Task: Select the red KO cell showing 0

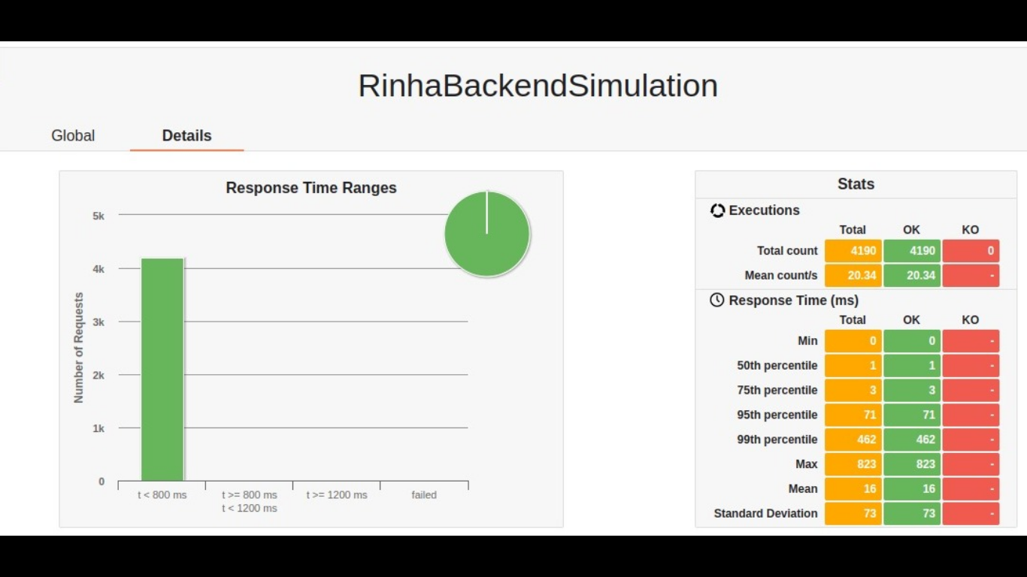Action: [x=970, y=250]
